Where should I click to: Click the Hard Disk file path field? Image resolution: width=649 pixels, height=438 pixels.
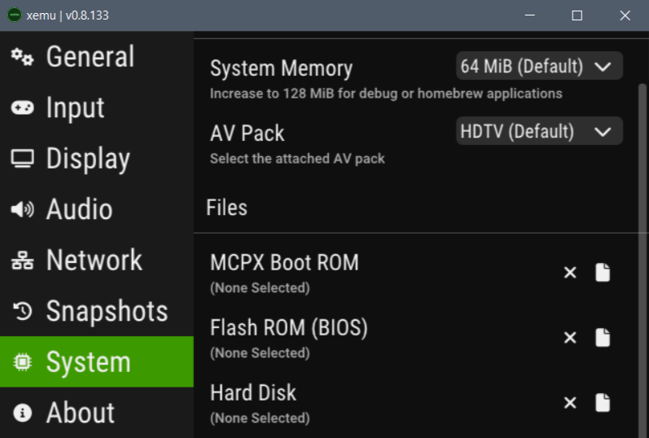[260, 418]
